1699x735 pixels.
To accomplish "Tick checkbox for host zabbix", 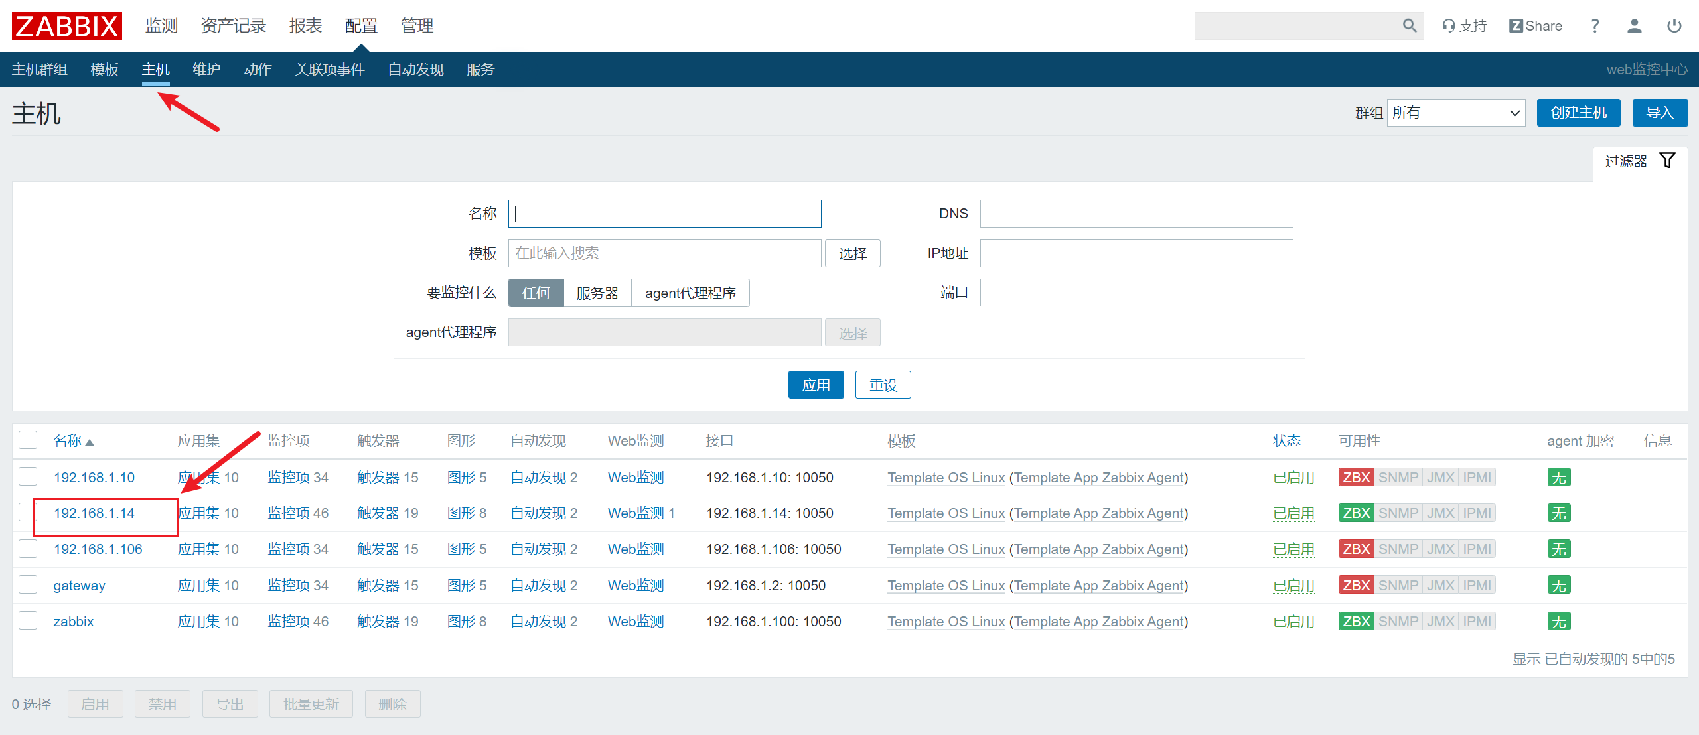I will point(28,621).
